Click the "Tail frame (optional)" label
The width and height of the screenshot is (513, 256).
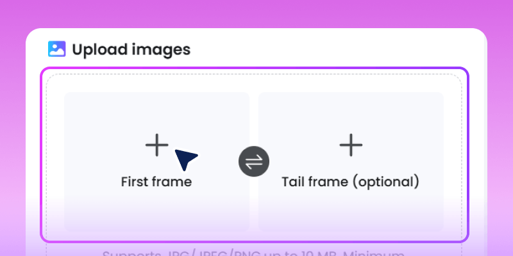pyautogui.click(x=351, y=182)
